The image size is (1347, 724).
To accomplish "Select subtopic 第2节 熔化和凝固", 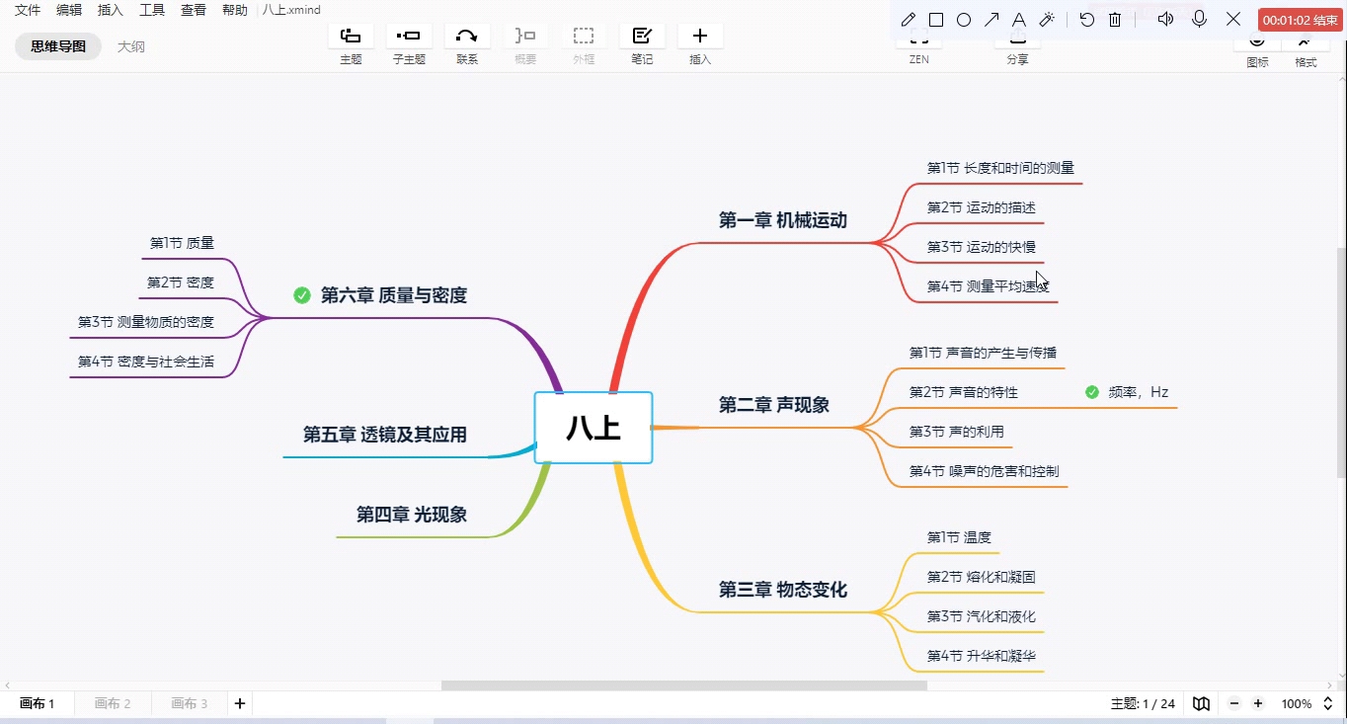I will click(982, 577).
